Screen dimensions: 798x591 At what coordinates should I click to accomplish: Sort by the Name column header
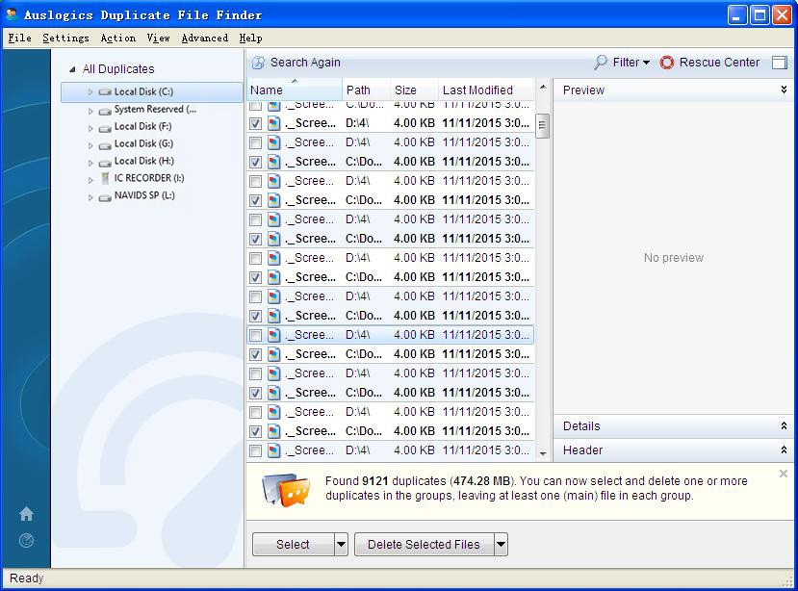pyautogui.click(x=295, y=90)
